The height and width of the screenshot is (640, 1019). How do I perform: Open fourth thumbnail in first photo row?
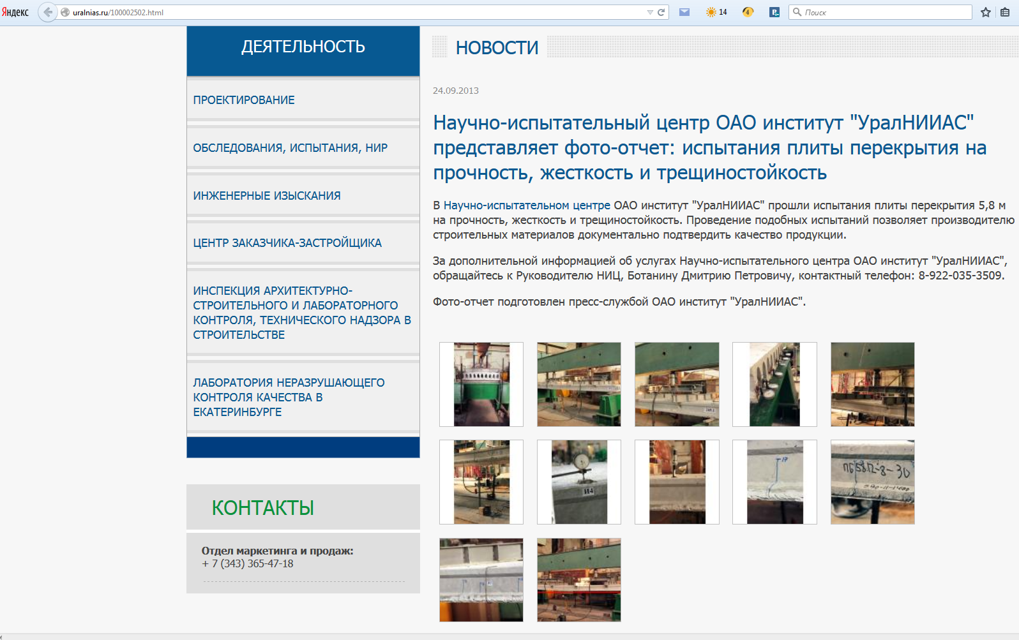click(x=774, y=384)
